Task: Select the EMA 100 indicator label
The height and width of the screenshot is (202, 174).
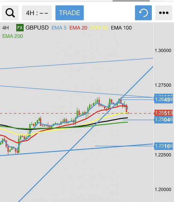Action: [x=121, y=28]
